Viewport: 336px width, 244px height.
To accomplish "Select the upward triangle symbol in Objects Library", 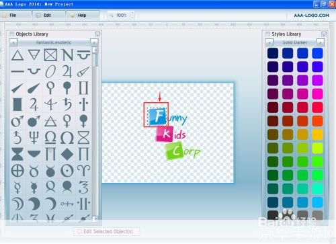I will (17, 55).
